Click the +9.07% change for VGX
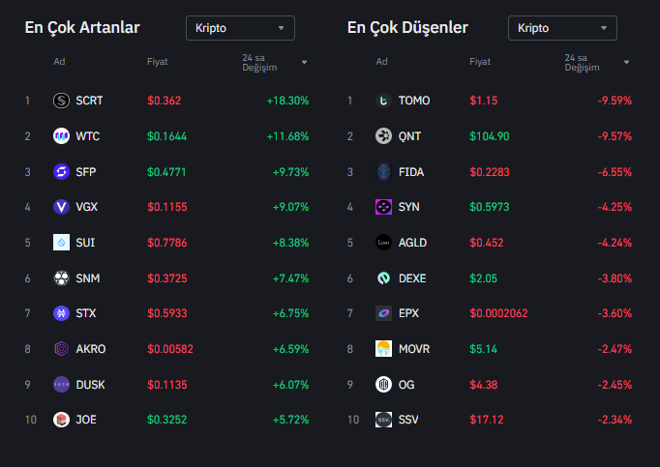This screenshot has width=660, height=467. pyautogui.click(x=291, y=207)
